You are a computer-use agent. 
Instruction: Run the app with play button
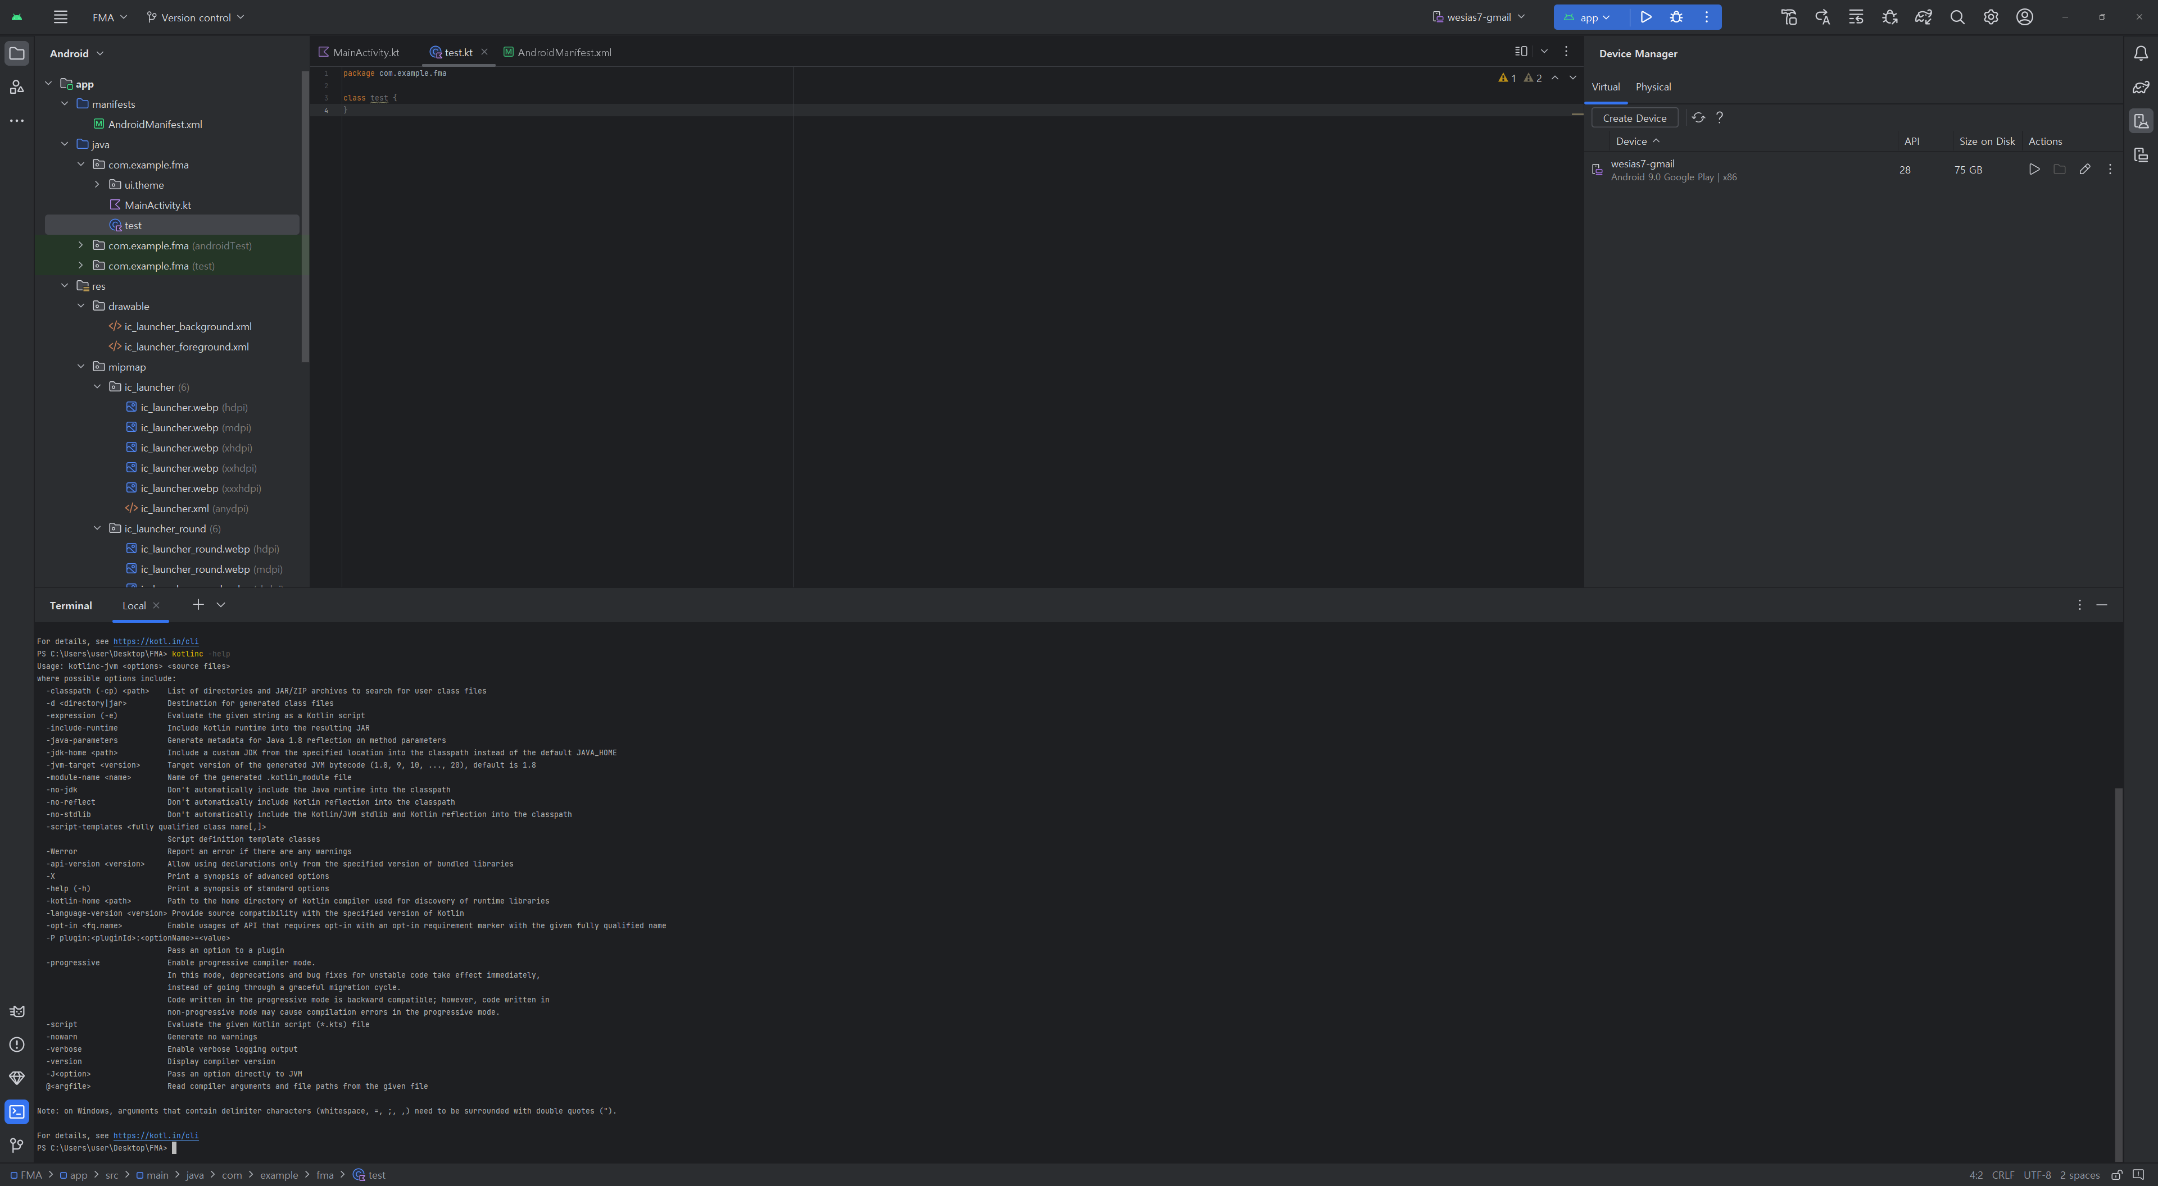[1645, 17]
